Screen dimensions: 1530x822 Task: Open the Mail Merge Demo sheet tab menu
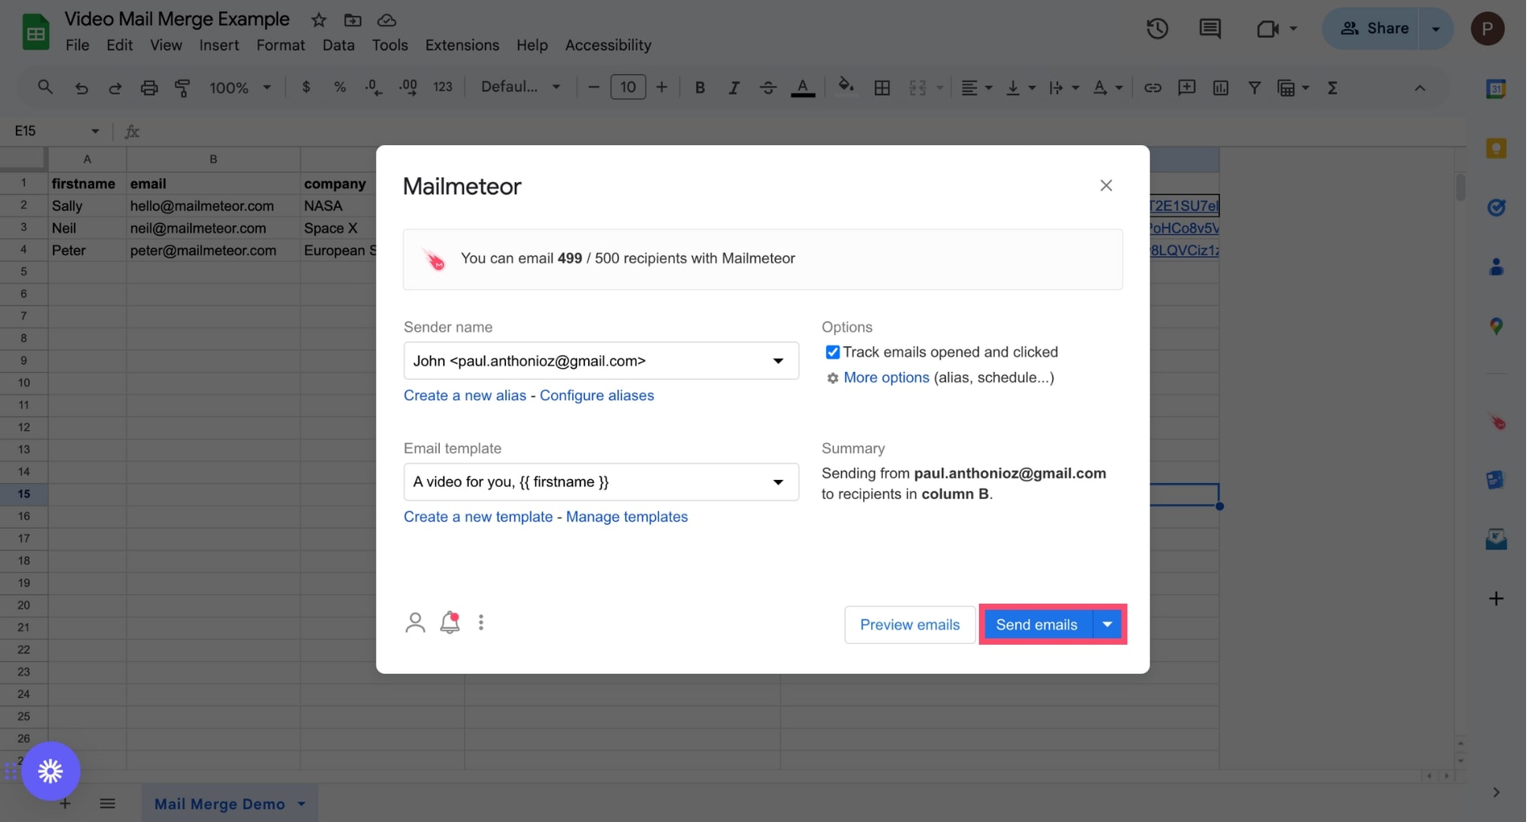tap(301, 804)
